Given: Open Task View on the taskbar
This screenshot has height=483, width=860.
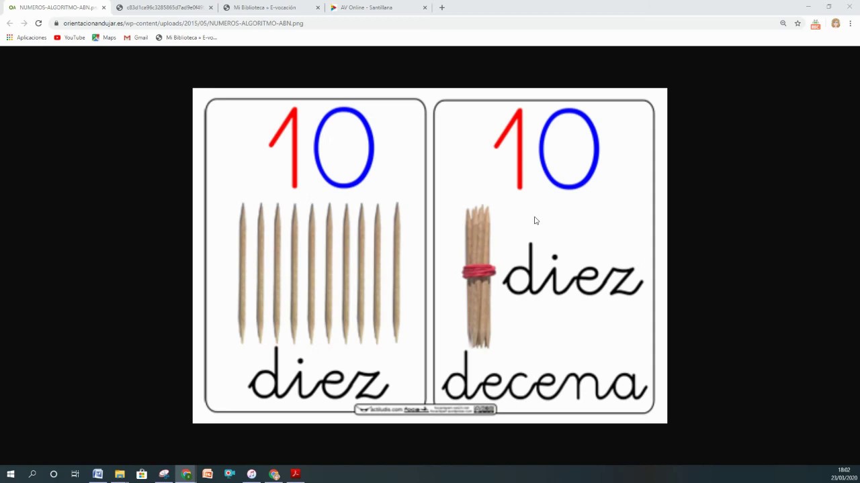Looking at the screenshot, I should [x=75, y=474].
